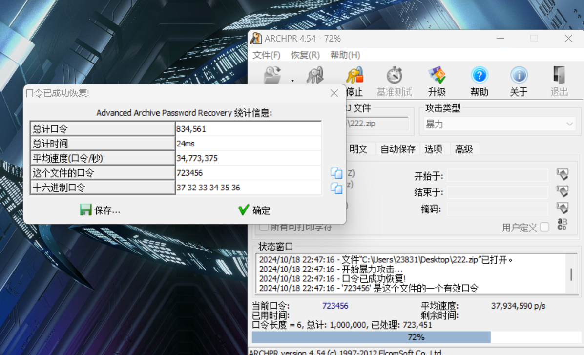Switch to the 自动保存 tab
This screenshot has width=584, height=355.
coord(398,149)
